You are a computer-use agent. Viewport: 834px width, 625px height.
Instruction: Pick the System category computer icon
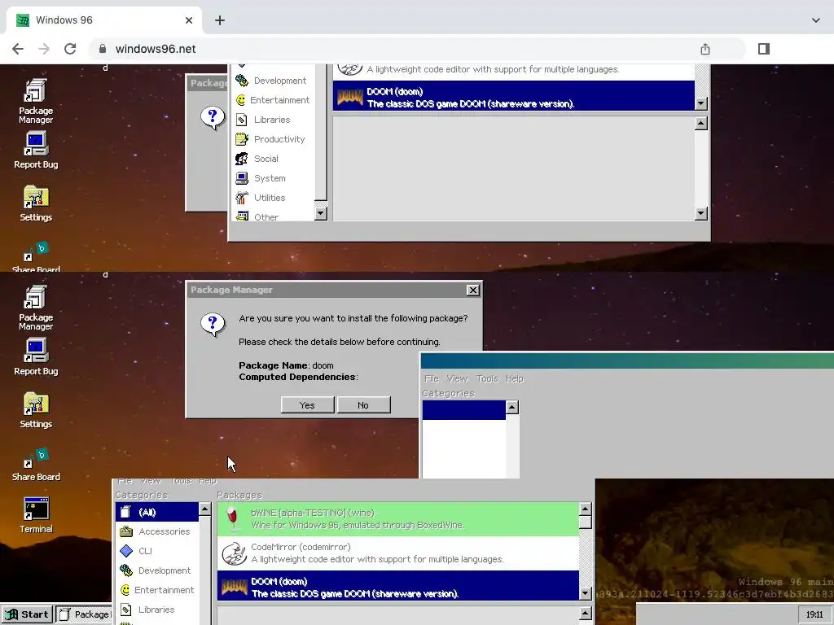tap(241, 178)
